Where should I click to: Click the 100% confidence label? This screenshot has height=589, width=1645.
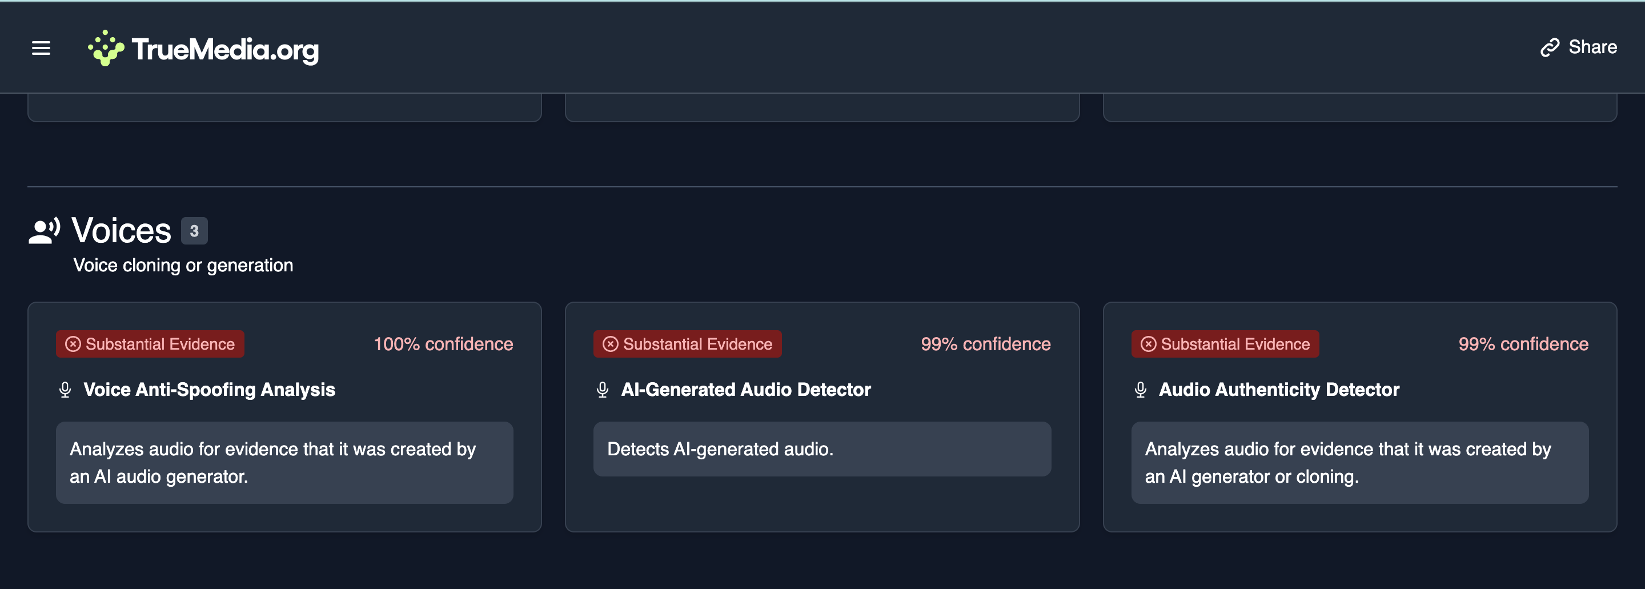tap(443, 344)
